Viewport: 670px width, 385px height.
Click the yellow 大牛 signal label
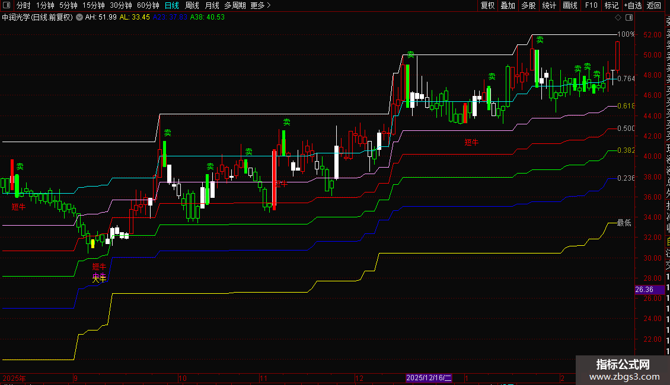click(99, 279)
